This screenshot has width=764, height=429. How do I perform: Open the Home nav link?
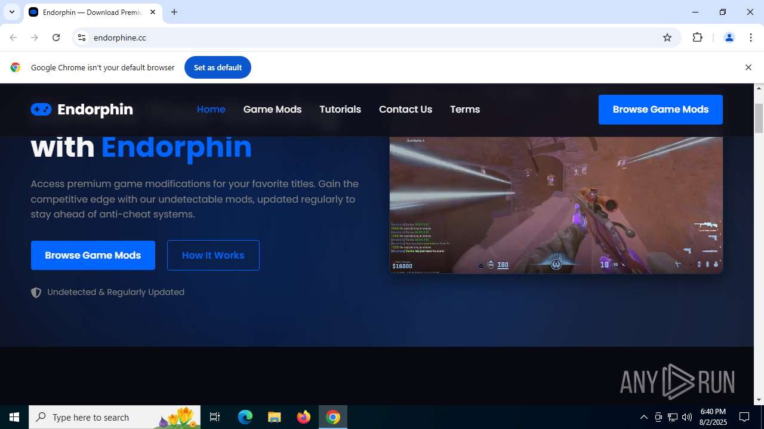coord(211,110)
